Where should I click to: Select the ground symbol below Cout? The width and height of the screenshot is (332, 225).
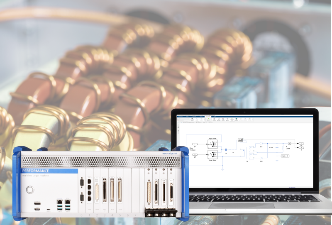click(277, 160)
